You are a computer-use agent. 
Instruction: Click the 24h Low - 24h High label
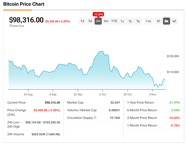14,124
